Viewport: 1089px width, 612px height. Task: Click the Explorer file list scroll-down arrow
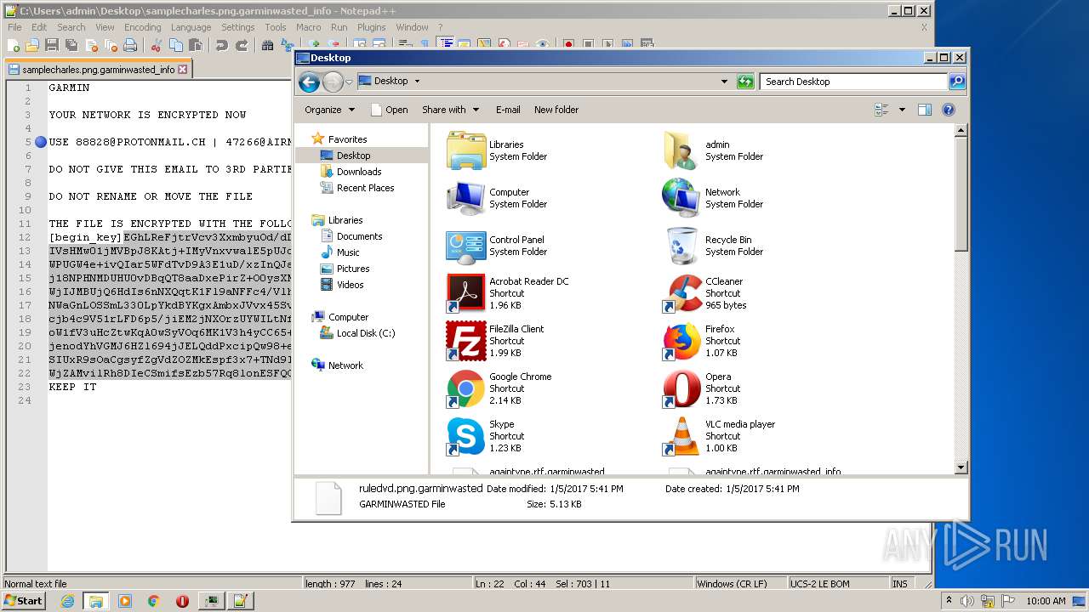[x=961, y=467]
